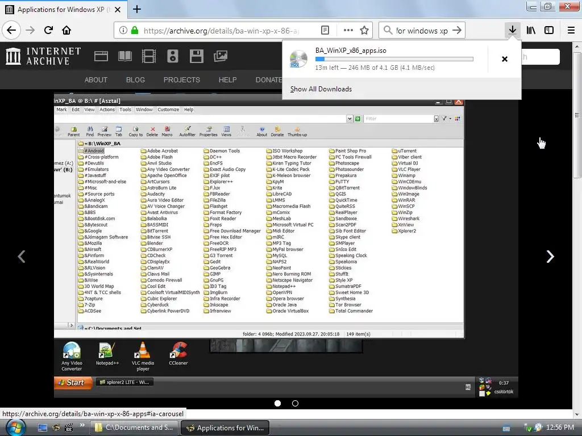Click the DONATE link
The height and width of the screenshot is (436, 582).
(x=269, y=79)
